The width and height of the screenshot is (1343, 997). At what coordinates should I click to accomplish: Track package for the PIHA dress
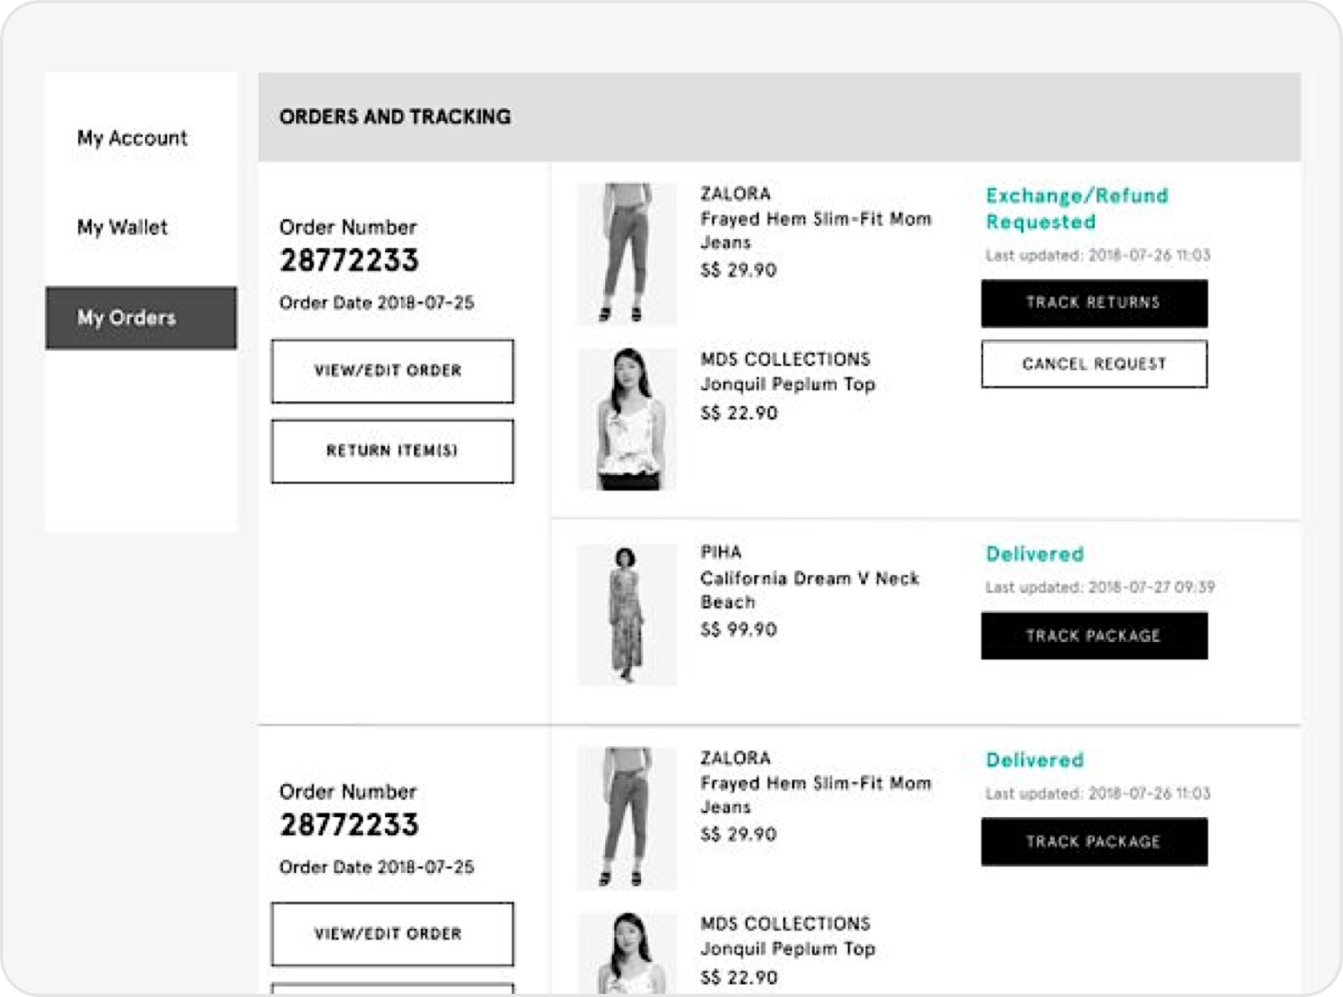point(1094,635)
